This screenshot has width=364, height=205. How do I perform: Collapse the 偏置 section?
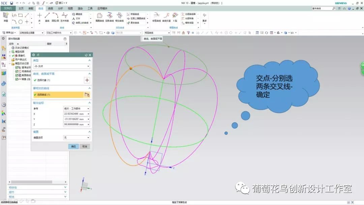pyautogui.click(x=90, y=132)
